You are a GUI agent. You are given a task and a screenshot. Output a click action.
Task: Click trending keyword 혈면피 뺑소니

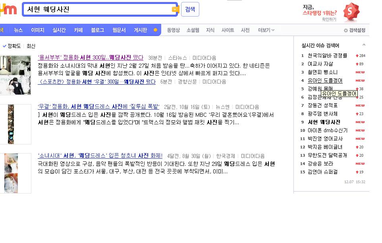[322, 72]
